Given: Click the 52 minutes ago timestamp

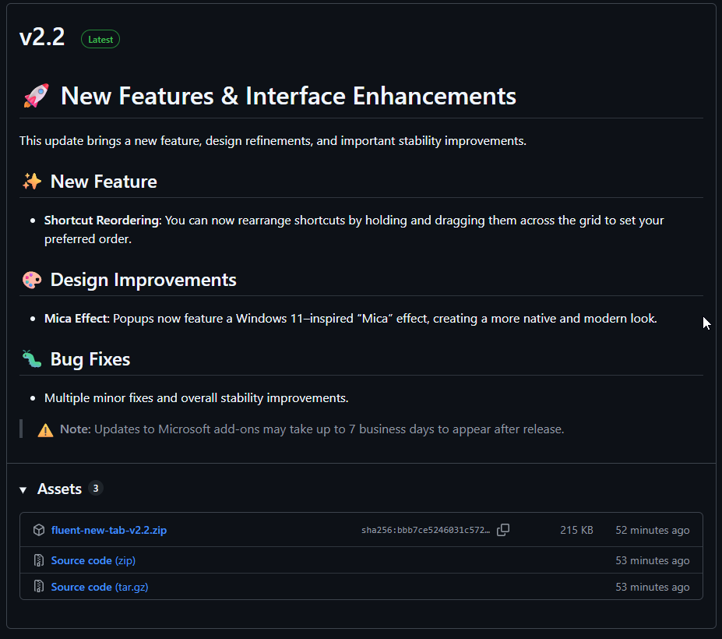Looking at the screenshot, I should 652,530.
